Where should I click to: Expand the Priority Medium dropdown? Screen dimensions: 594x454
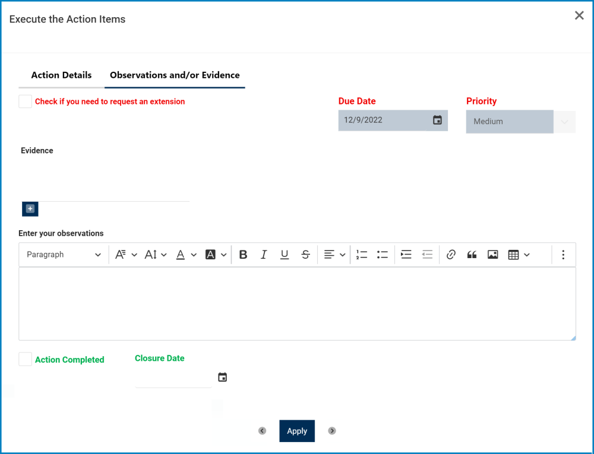[x=520, y=122]
